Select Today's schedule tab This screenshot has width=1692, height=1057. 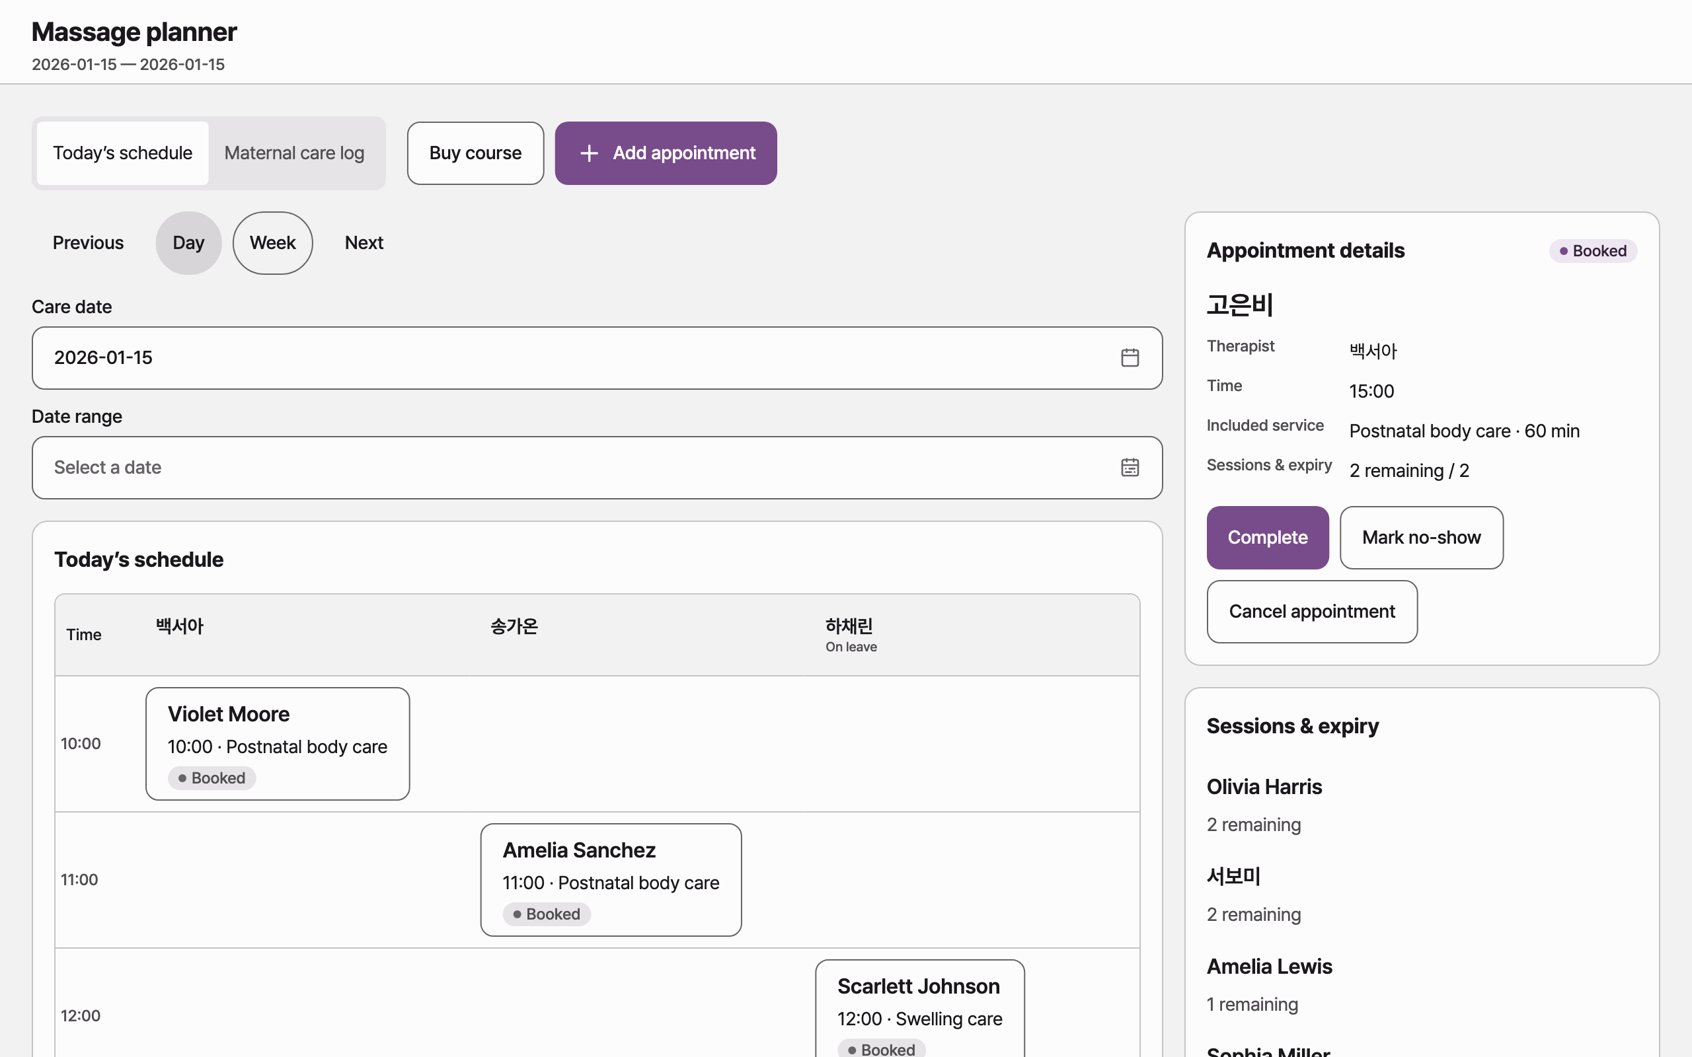coord(122,153)
